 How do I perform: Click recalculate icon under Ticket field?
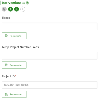(7, 36)
